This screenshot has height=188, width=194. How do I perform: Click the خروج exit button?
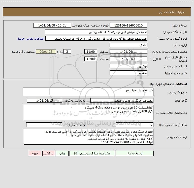[x=35, y=153]
